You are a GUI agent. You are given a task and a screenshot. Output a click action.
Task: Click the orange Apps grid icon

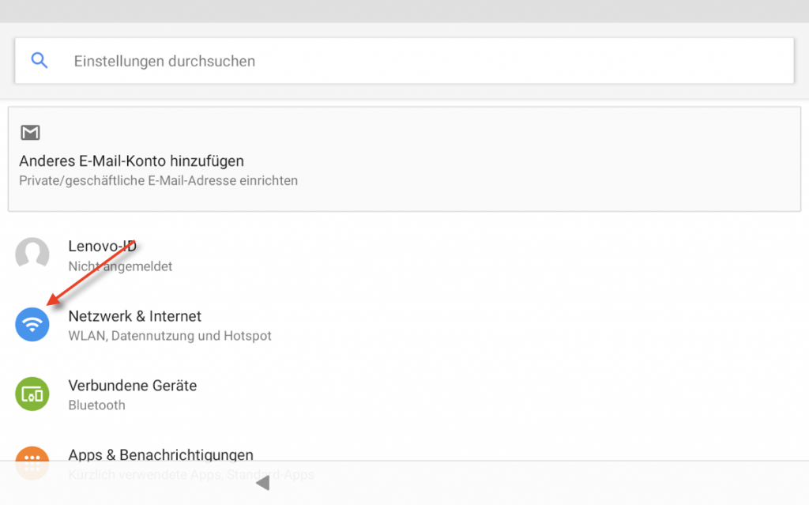[x=32, y=460]
